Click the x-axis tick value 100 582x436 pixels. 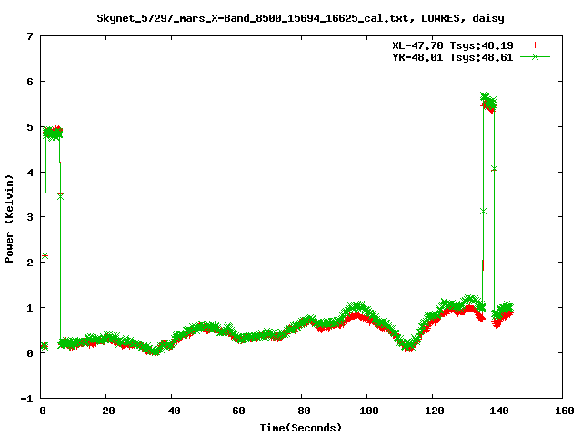[x=369, y=411]
